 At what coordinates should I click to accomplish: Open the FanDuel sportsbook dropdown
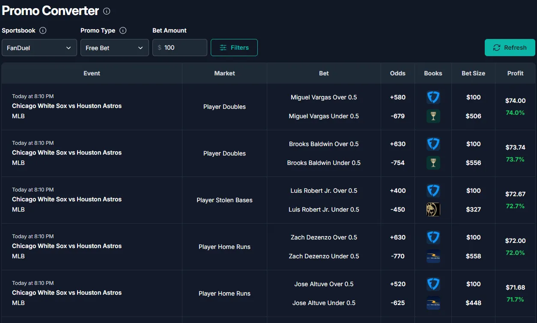[x=39, y=48]
